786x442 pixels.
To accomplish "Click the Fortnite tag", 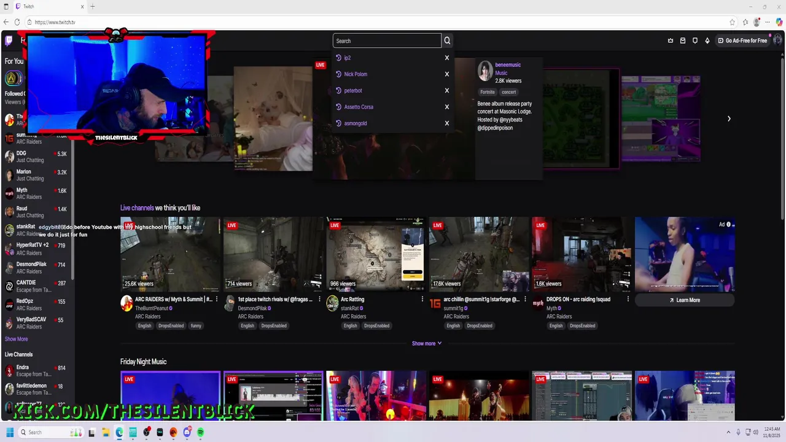I will pos(487,92).
